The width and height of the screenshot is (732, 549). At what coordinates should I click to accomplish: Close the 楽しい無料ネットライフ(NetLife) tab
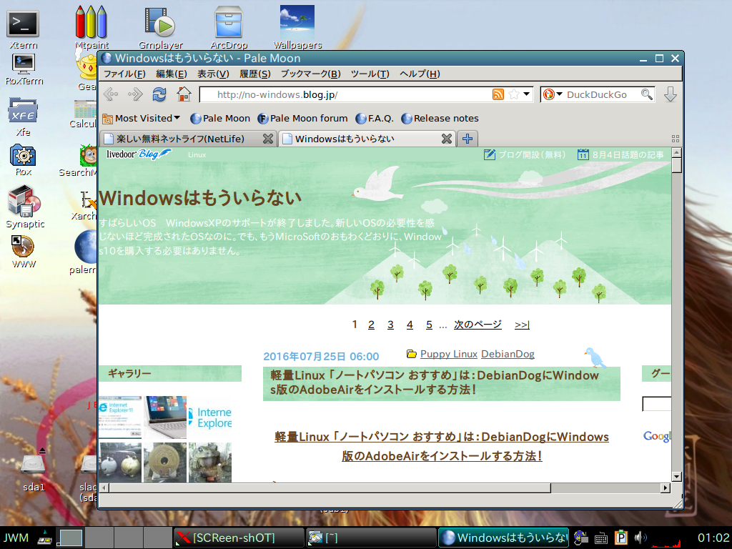tap(268, 139)
